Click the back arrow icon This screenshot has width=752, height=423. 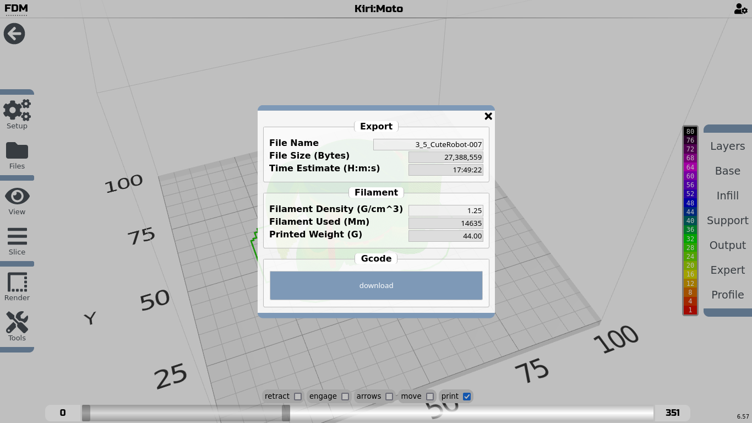click(14, 34)
